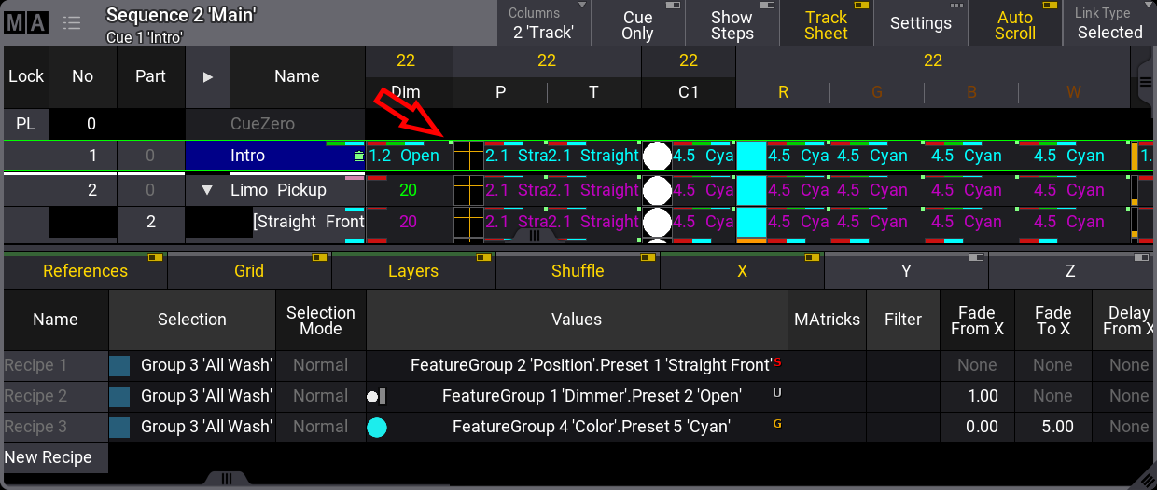Screen dimensions: 1157x490
Task: Switch to the Layers tab
Action: click(413, 271)
